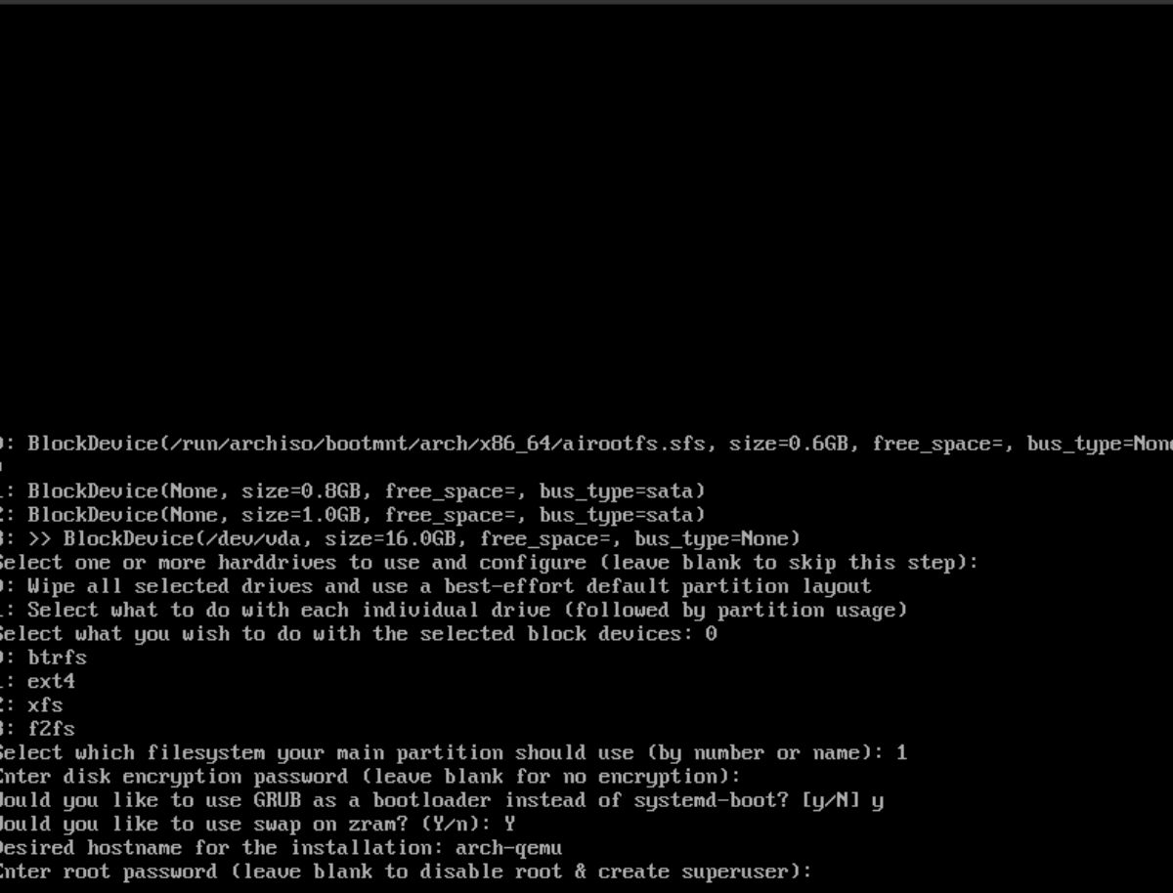
Task: Click the empty black terminal area
Action: click(x=586, y=215)
